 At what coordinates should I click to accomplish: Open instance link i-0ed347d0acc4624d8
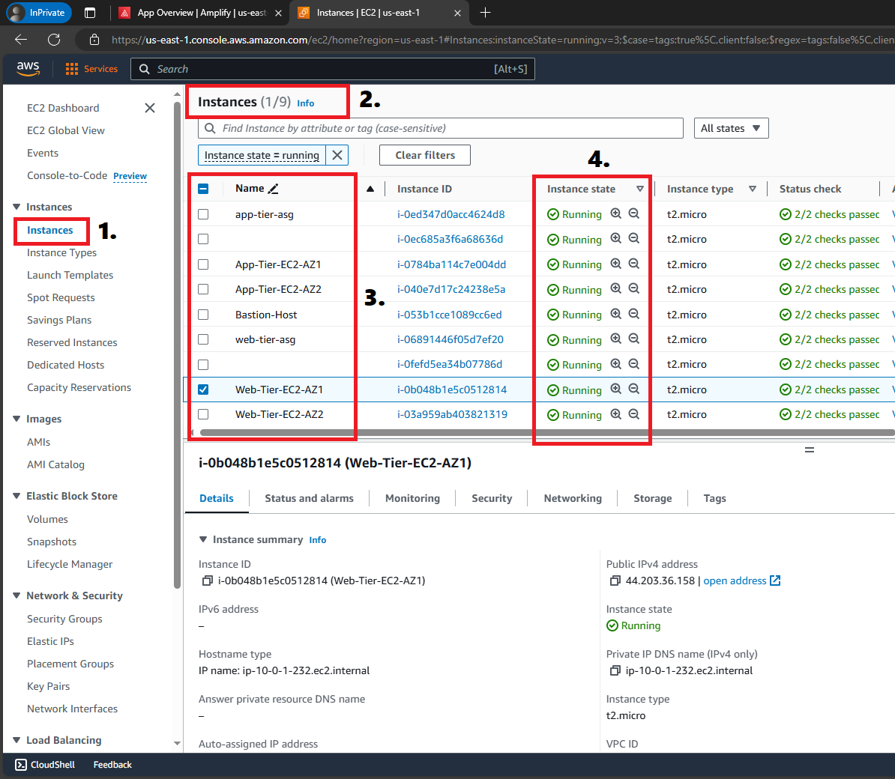[451, 214]
